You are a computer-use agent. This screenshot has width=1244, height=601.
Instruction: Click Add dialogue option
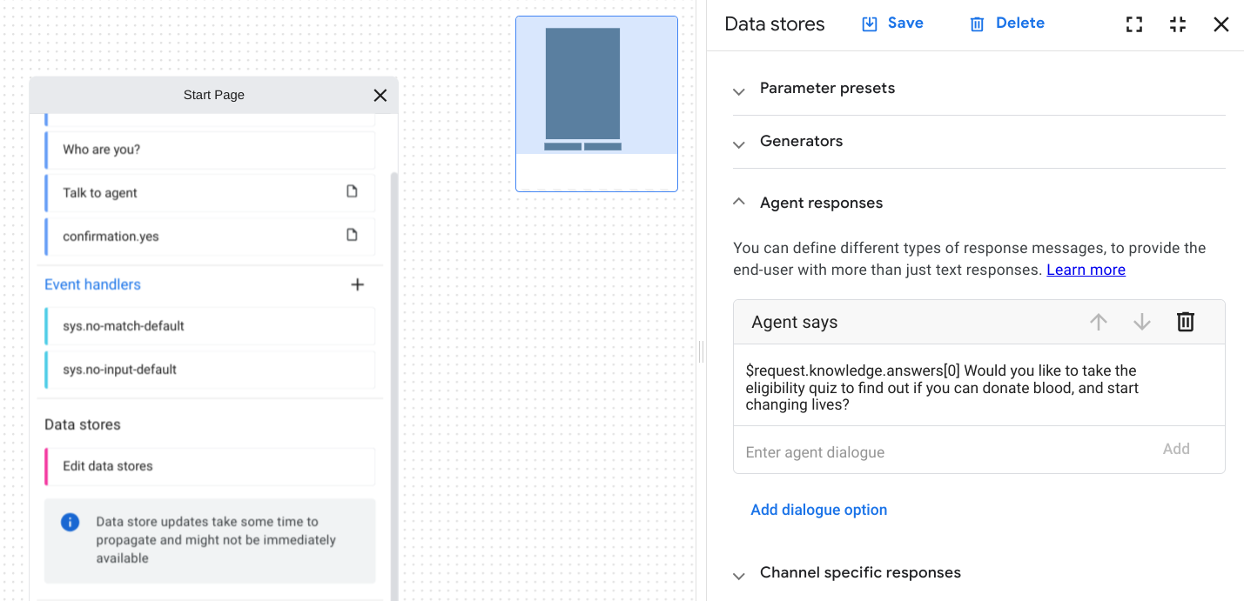coord(818,510)
